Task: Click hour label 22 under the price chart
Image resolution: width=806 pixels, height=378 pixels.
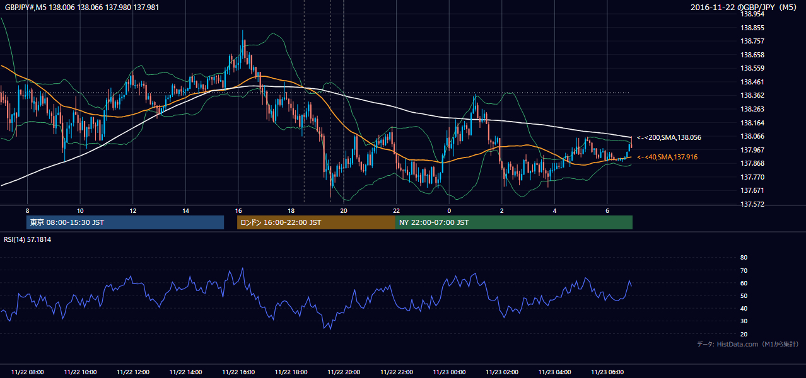Action: [396, 210]
